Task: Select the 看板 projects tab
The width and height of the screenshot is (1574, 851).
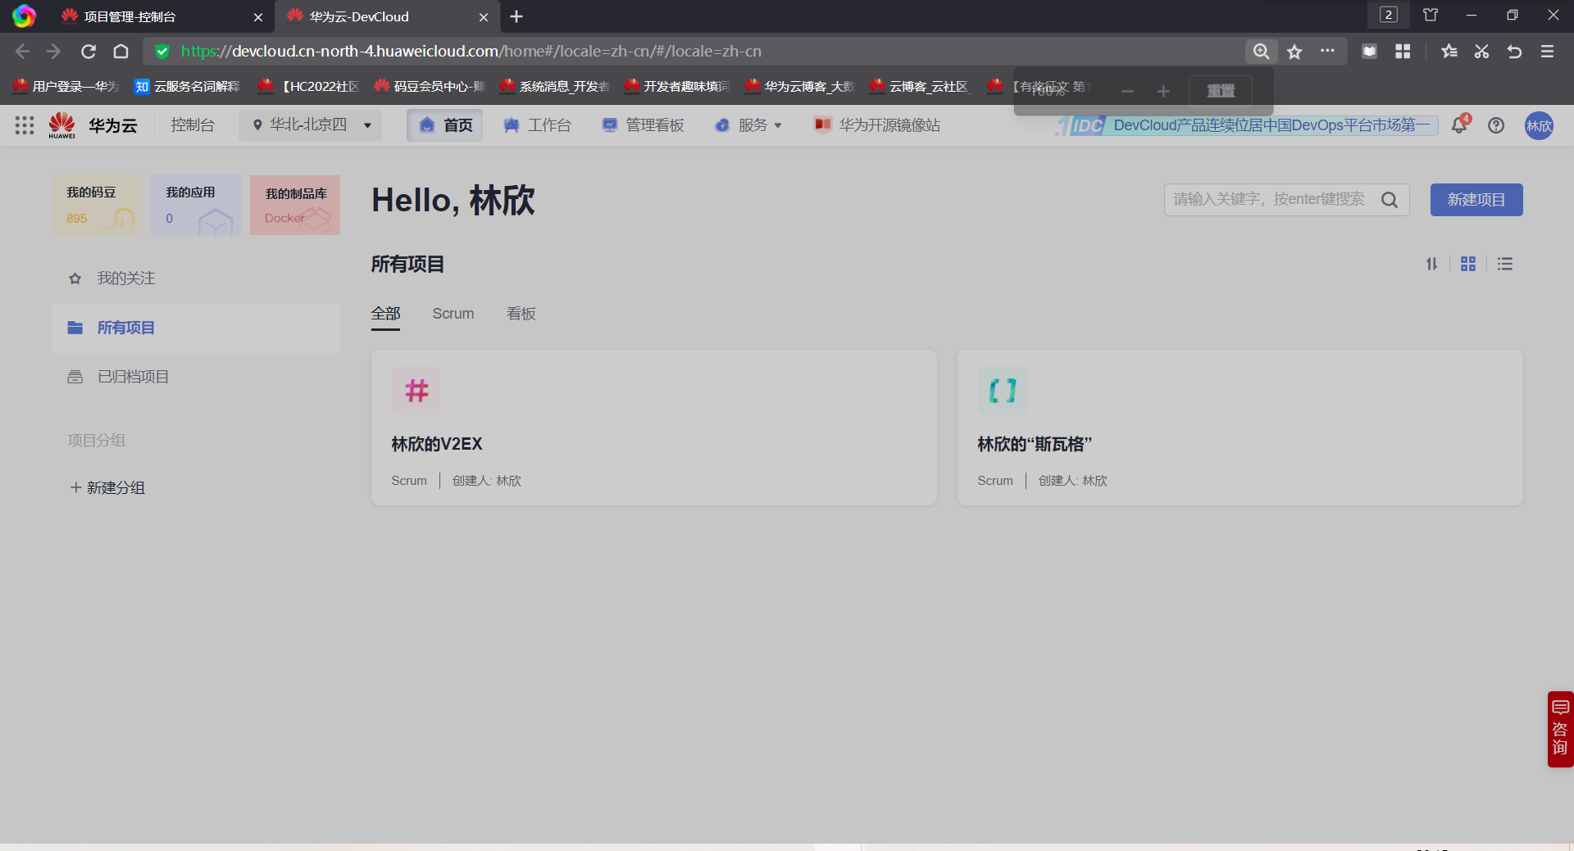Action: point(521,314)
